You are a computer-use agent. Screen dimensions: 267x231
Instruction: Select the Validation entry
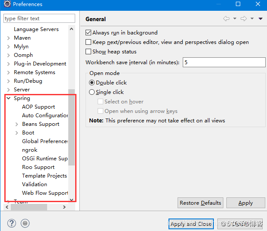point(35,184)
